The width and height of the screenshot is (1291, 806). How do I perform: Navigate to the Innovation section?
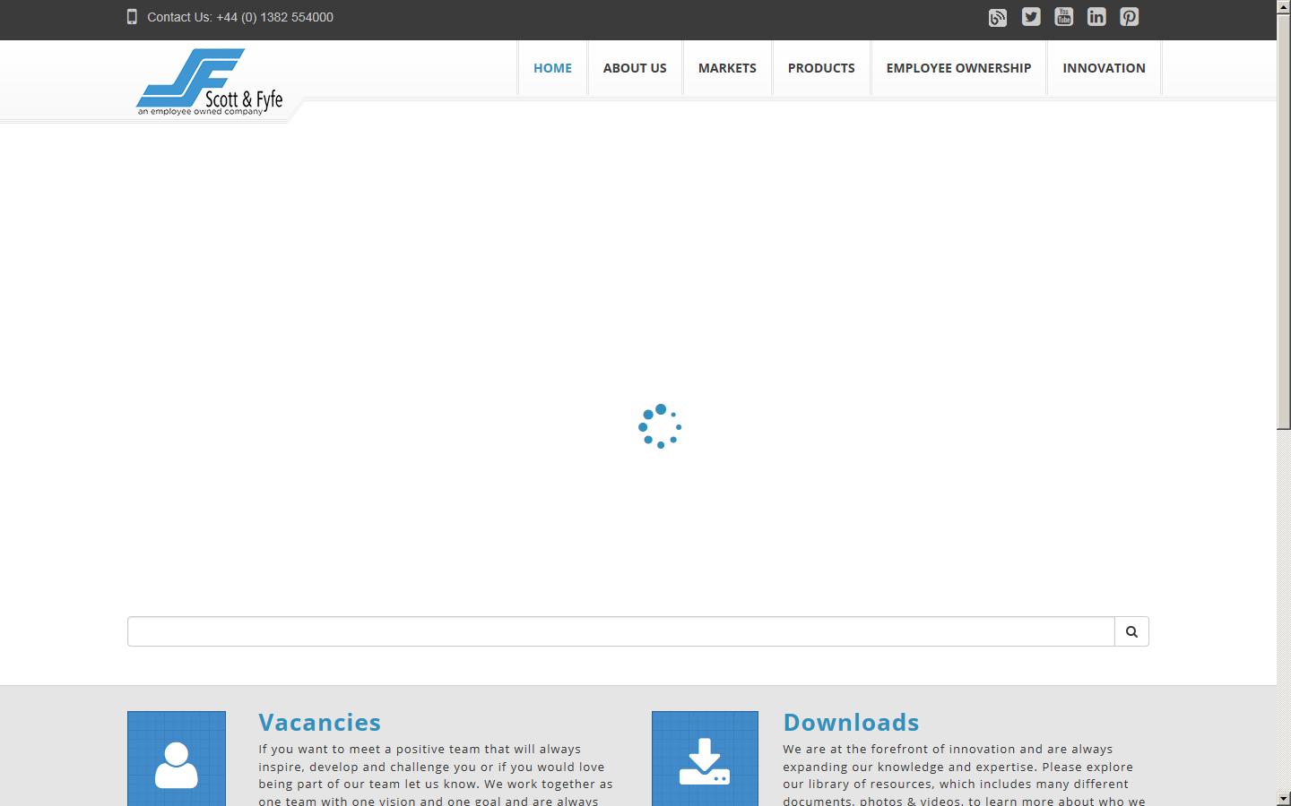(x=1104, y=68)
